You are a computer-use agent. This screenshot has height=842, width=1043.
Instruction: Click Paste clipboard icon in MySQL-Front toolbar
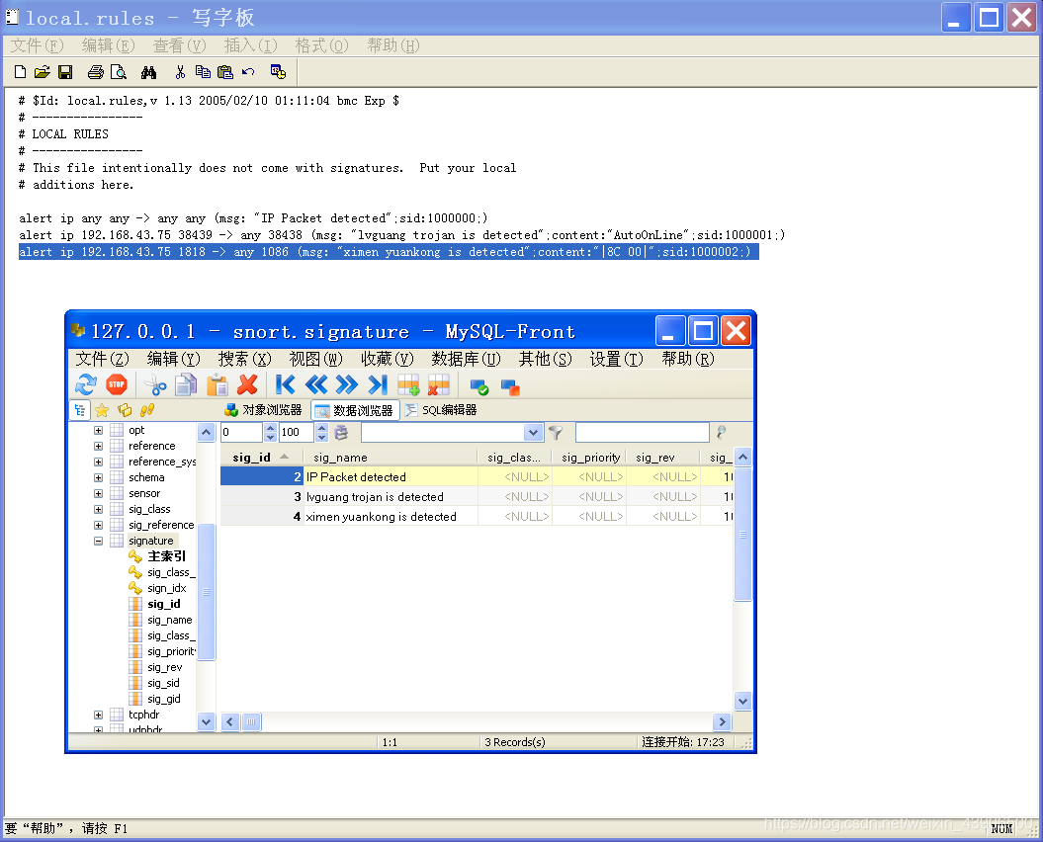click(217, 384)
